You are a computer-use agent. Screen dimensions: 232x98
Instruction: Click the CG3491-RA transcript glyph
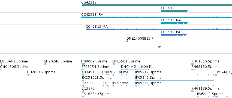(174, 23)
